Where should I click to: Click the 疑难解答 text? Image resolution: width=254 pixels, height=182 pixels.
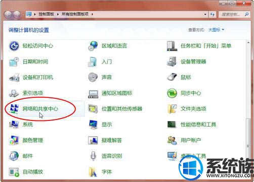(112, 140)
